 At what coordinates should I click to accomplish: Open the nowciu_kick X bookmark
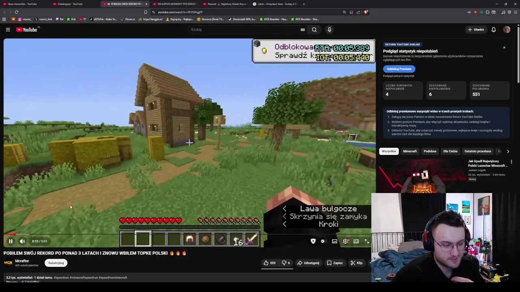43,19
